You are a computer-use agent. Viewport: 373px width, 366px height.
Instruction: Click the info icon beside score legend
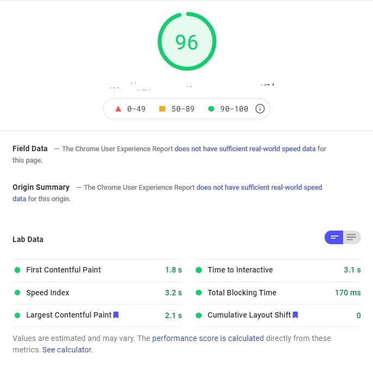(260, 109)
